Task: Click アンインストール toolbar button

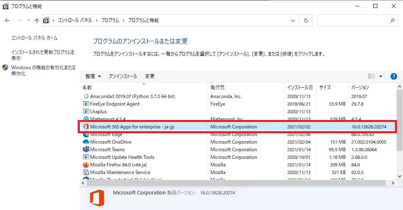Action: click(123, 76)
